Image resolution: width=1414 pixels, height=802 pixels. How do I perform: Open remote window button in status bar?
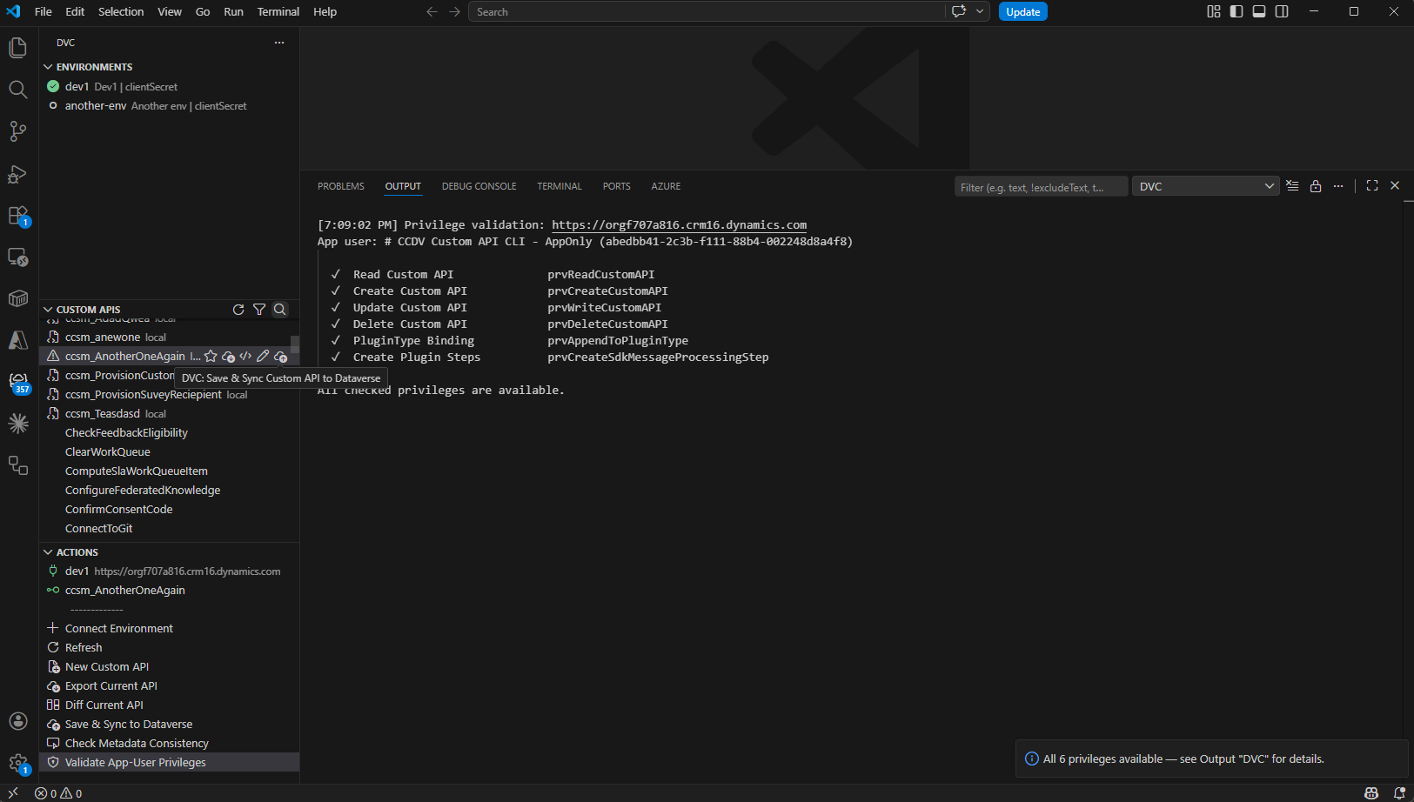point(13,793)
